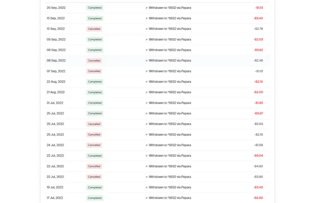Select the amount -$2.49

click(258, 60)
